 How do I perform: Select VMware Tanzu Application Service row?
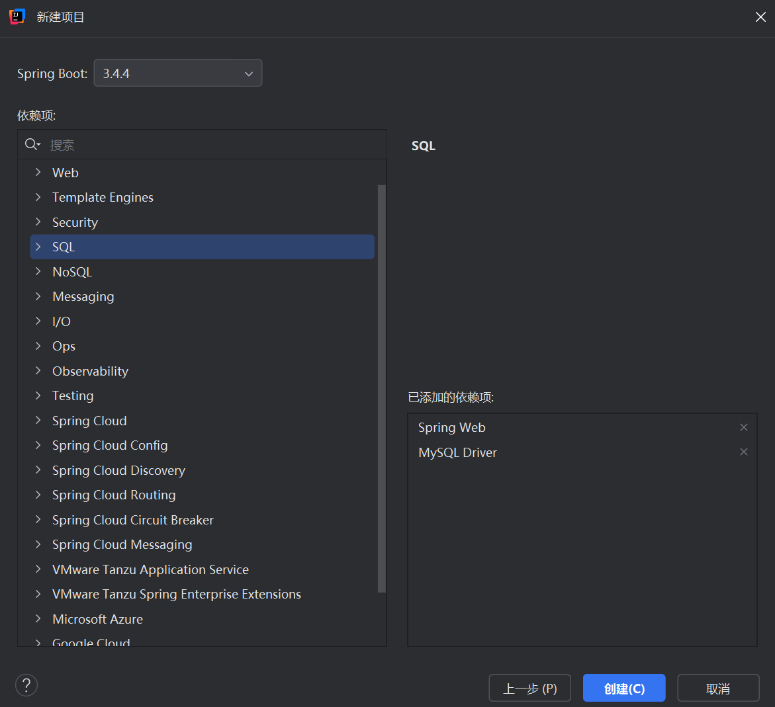202,569
